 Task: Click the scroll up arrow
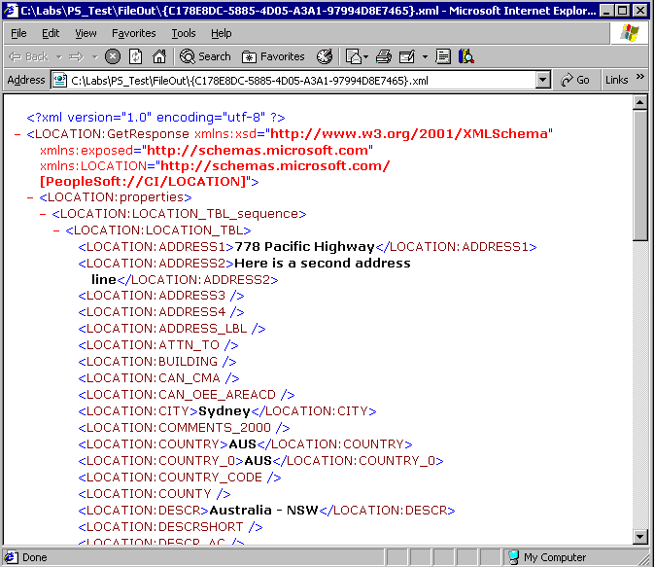(640, 102)
